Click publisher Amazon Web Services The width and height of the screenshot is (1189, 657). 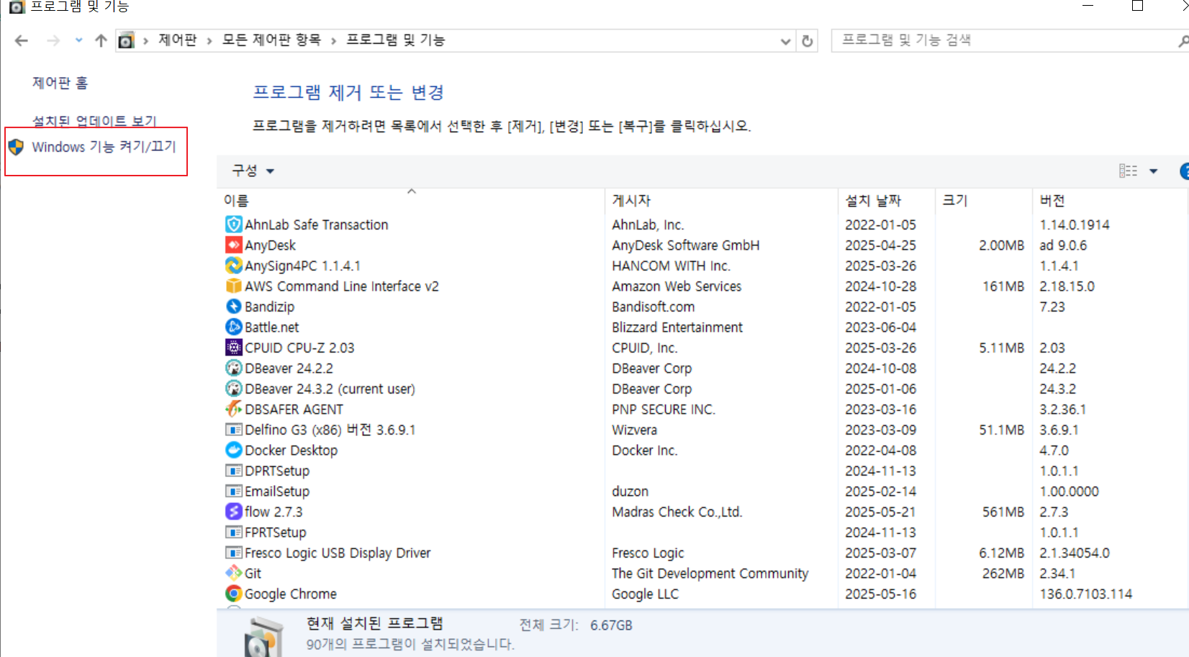click(x=677, y=286)
